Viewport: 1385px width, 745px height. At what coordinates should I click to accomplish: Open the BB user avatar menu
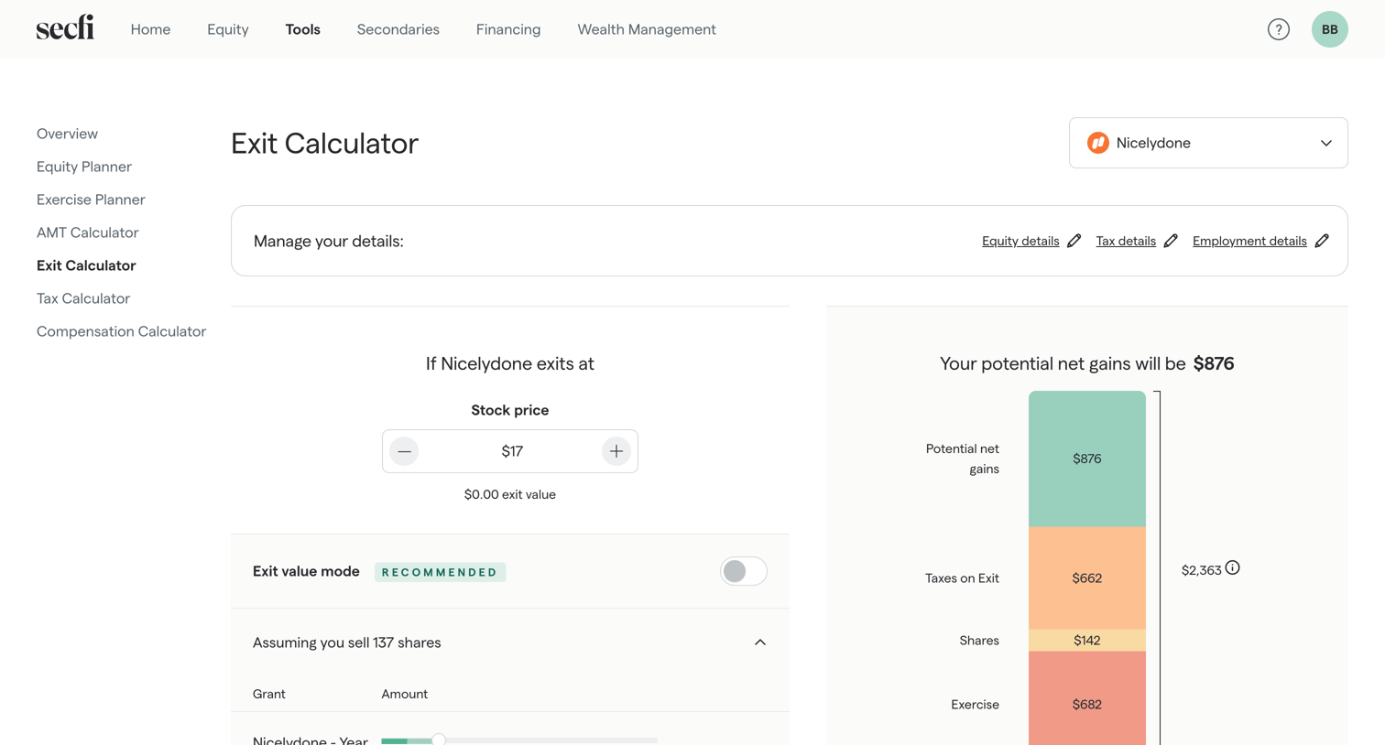pos(1330,29)
